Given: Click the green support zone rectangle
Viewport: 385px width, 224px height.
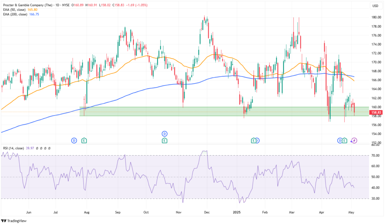Looking at the screenshot, I should [x=224, y=111].
